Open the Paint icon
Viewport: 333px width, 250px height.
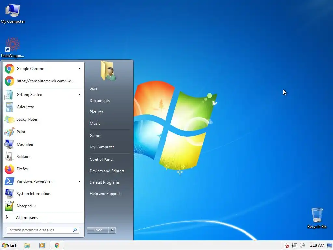pos(9,132)
